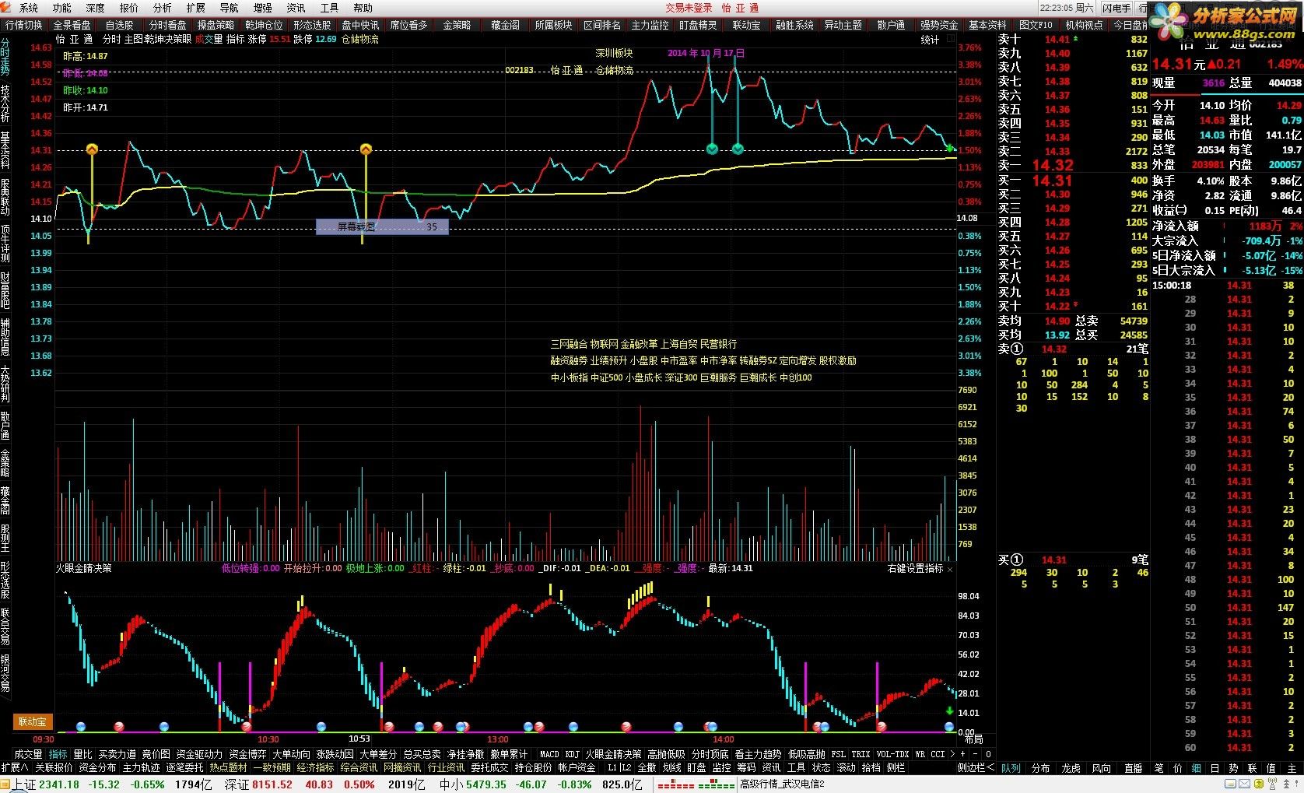Open the 资讯 menu
The height and width of the screenshot is (793, 1304).
(296, 8)
